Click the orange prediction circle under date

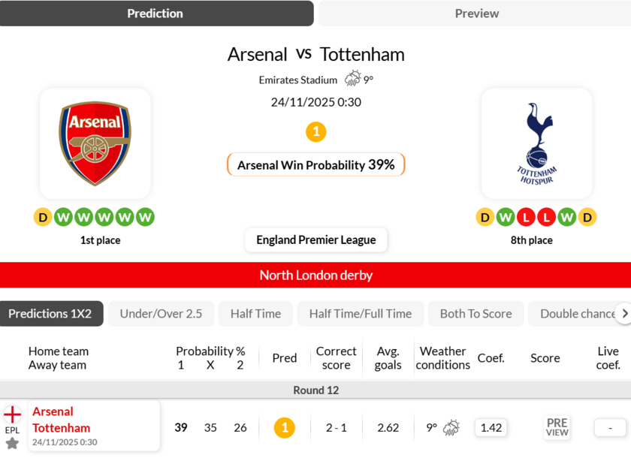point(315,132)
